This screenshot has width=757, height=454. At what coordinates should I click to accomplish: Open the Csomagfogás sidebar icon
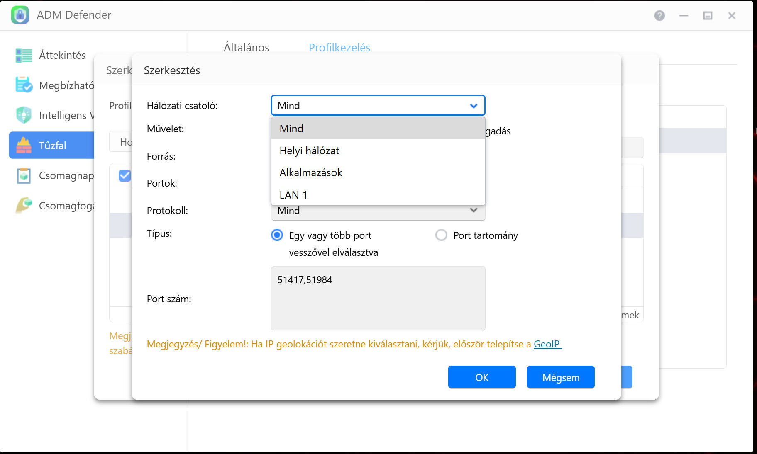click(x=24, y=205)
